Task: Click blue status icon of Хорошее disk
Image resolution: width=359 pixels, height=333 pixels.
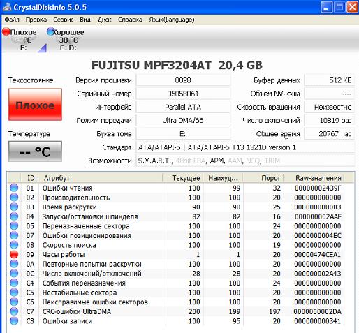Action: pos(50,31)
